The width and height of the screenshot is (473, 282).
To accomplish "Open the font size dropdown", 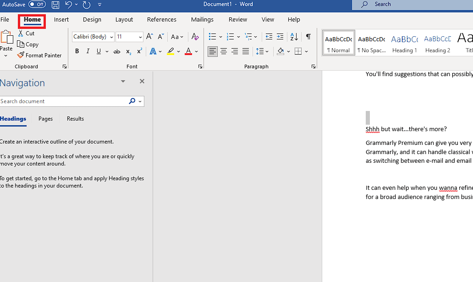I will coord(140,37).
